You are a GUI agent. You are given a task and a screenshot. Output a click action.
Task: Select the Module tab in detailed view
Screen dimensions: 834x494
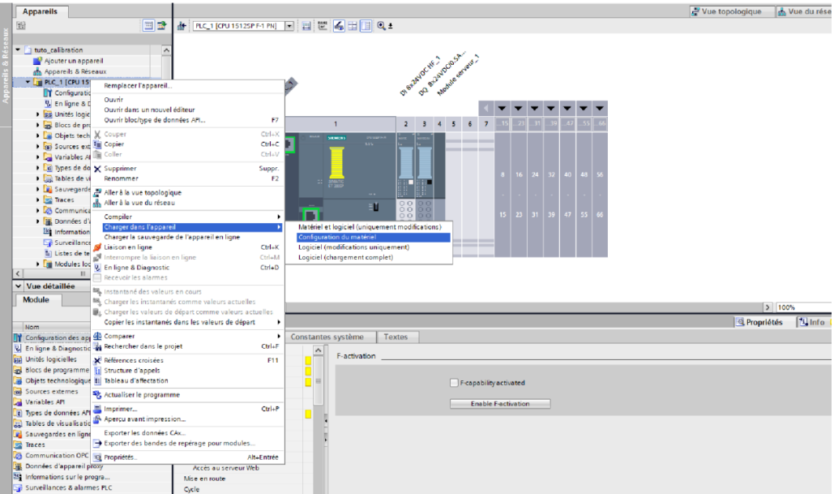point(36,299)
